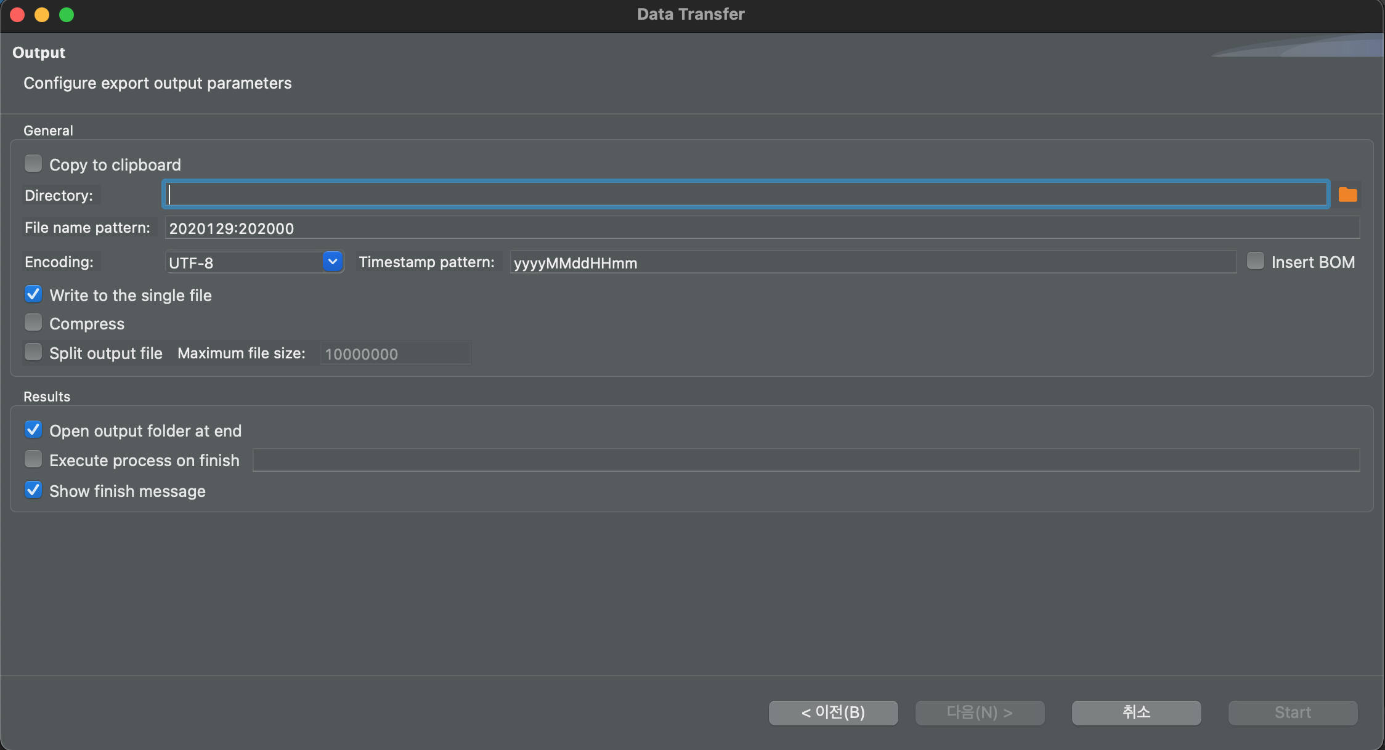
Task: Enable the Copy to clipboard checkbox
Action: 33,164
